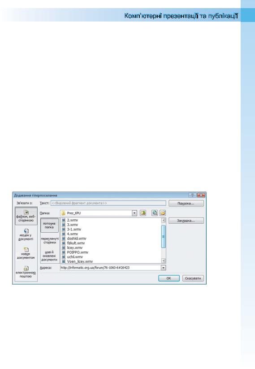Click the Адреса URL input field
This screenshot has height=369, width=255.
point(111,268)
